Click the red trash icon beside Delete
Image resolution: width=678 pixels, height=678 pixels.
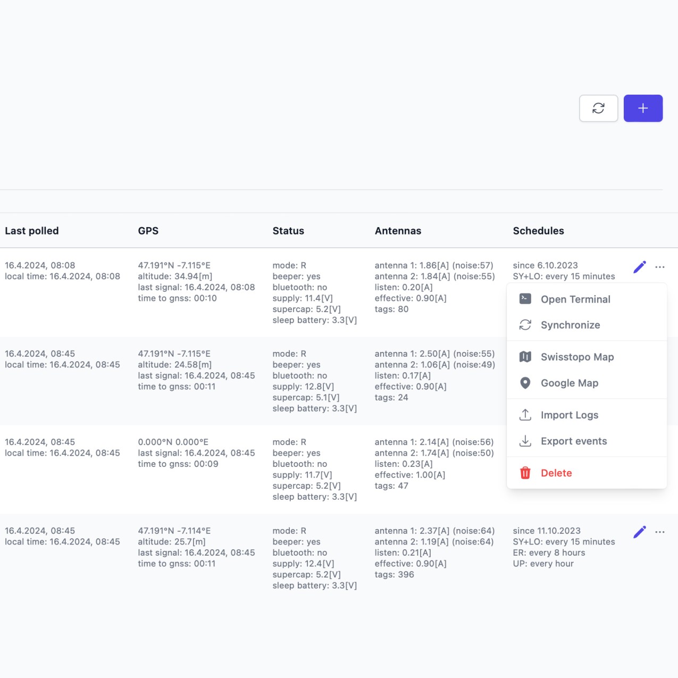pyautogui.click(x=525, y=473)
